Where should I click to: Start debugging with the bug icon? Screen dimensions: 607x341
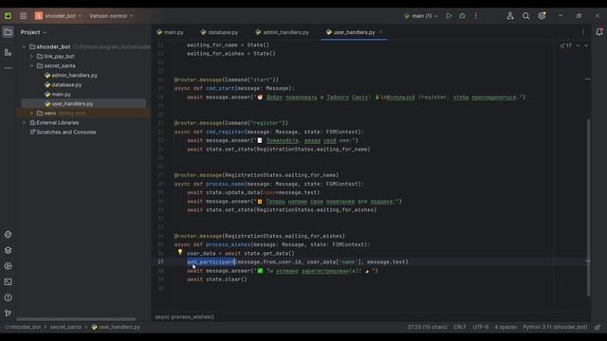pos(462,16)
